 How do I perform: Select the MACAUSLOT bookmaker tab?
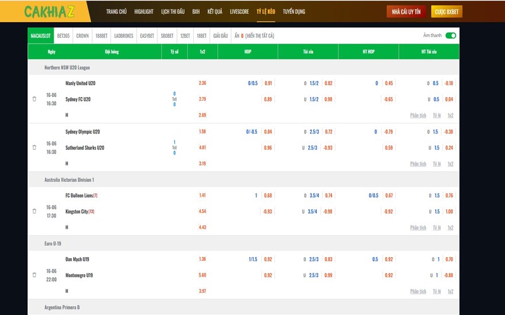(x=40, y=36)
